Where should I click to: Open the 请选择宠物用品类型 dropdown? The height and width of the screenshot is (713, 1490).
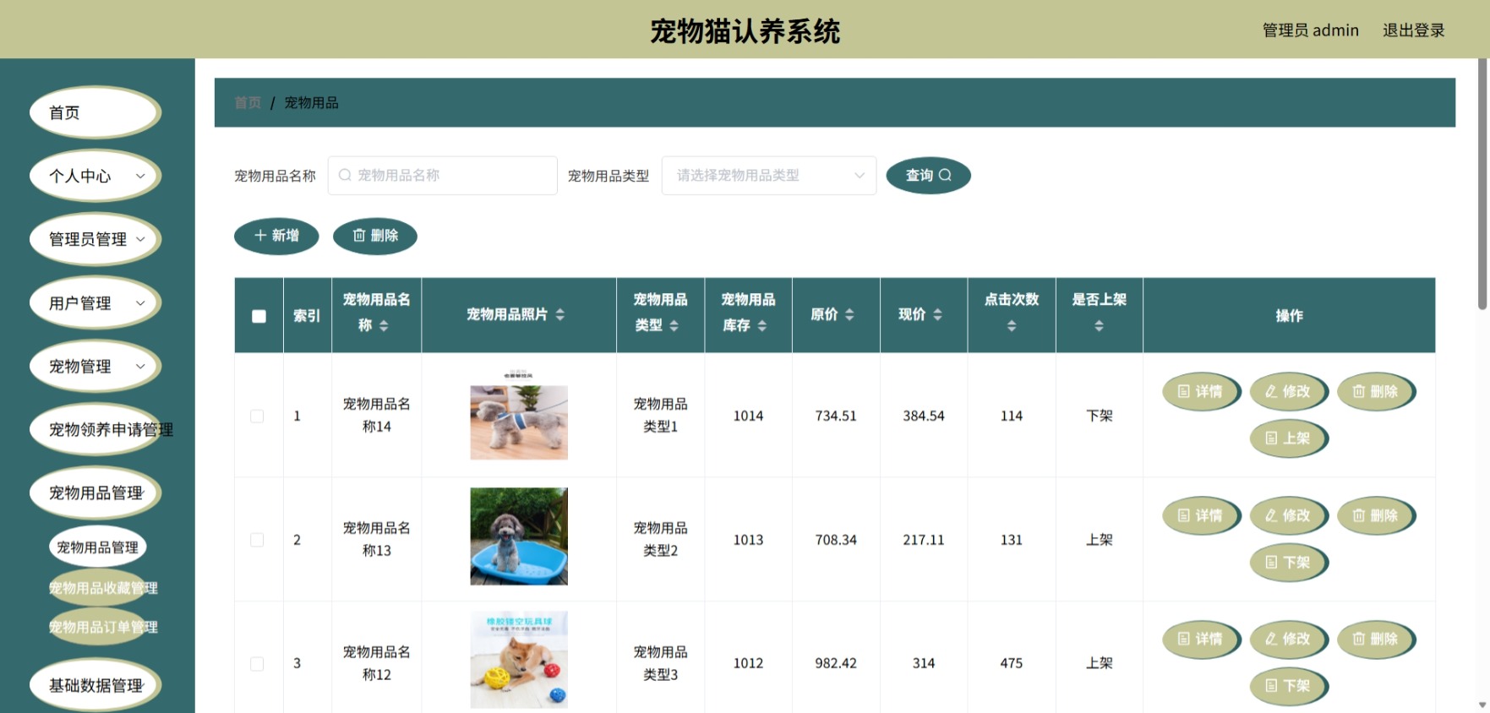point(769,175)
